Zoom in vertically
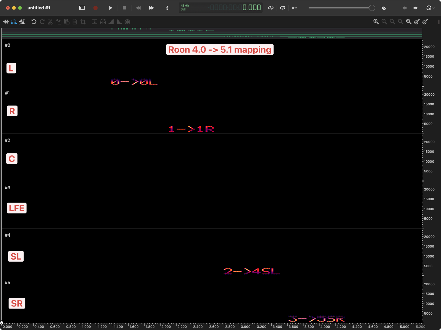 click(417, 22)
